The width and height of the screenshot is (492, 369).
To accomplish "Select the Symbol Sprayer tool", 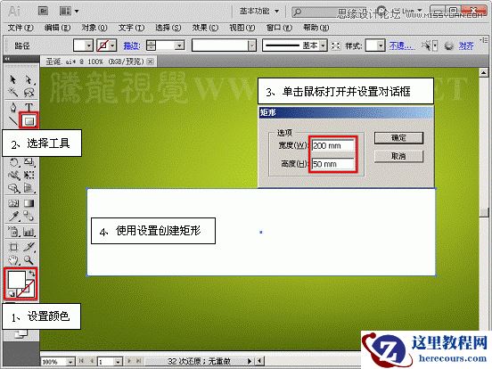I will tap(13, 233).
